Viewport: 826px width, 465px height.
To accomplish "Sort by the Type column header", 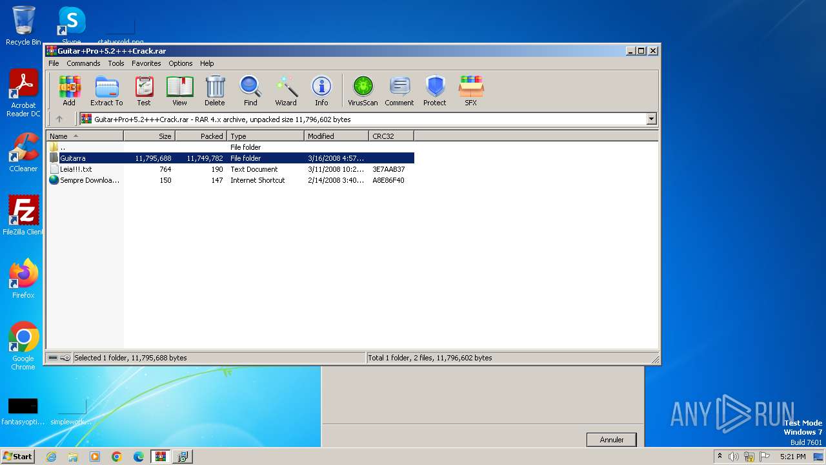I will pyautogui.click(x=265, y=136).
